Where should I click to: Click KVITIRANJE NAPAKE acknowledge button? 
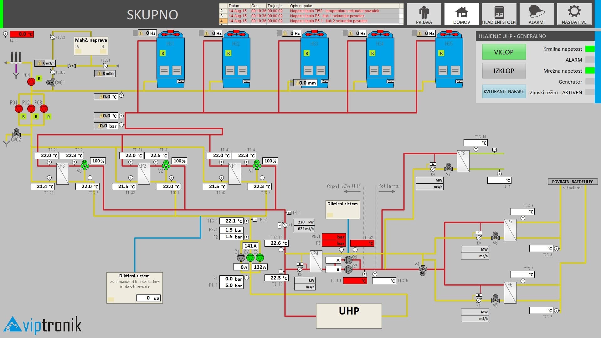tap(504, 91)
